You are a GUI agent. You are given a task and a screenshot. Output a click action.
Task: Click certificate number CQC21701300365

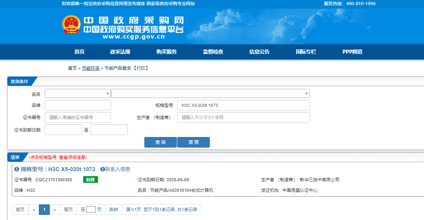coord(54,180)
